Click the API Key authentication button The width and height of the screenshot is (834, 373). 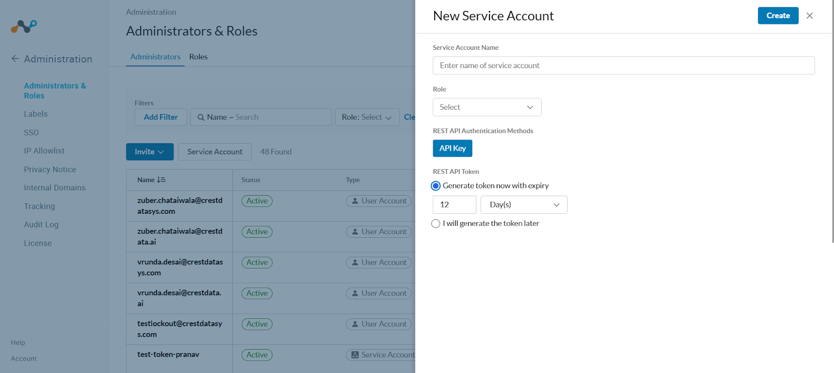[452, 148]
